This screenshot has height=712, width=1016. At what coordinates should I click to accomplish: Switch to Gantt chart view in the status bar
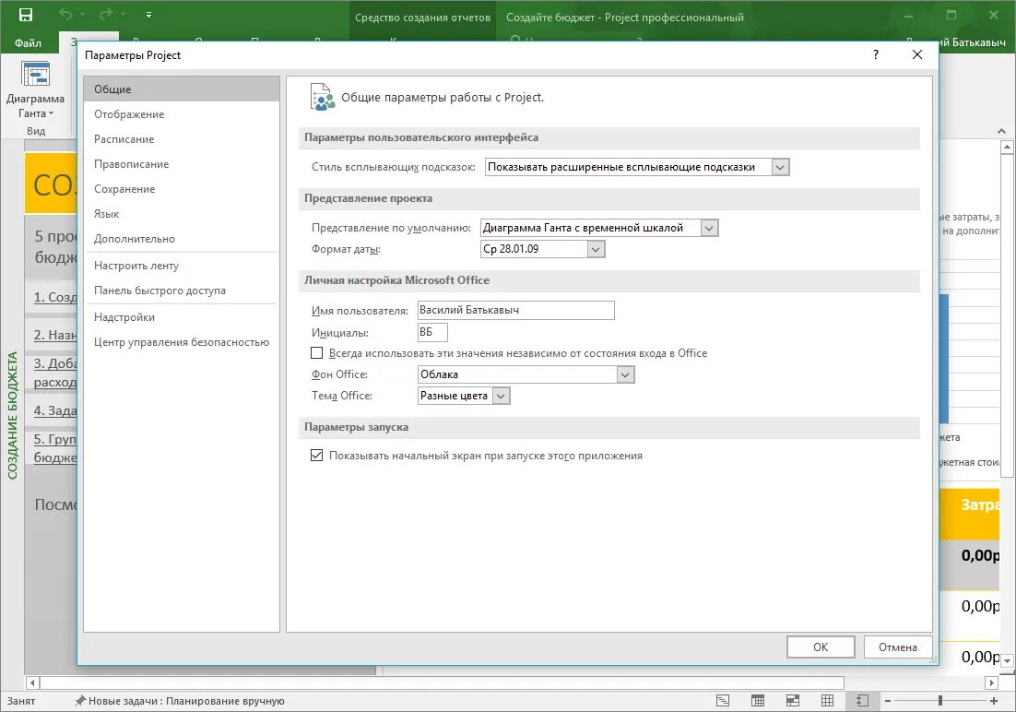723,700
